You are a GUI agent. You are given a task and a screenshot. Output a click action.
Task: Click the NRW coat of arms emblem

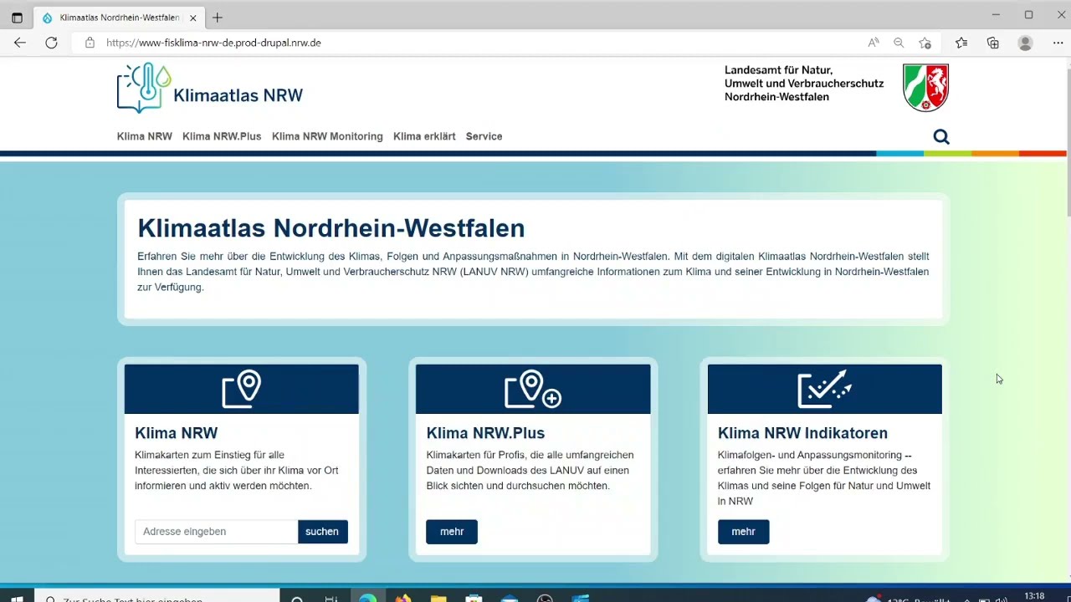926,87
